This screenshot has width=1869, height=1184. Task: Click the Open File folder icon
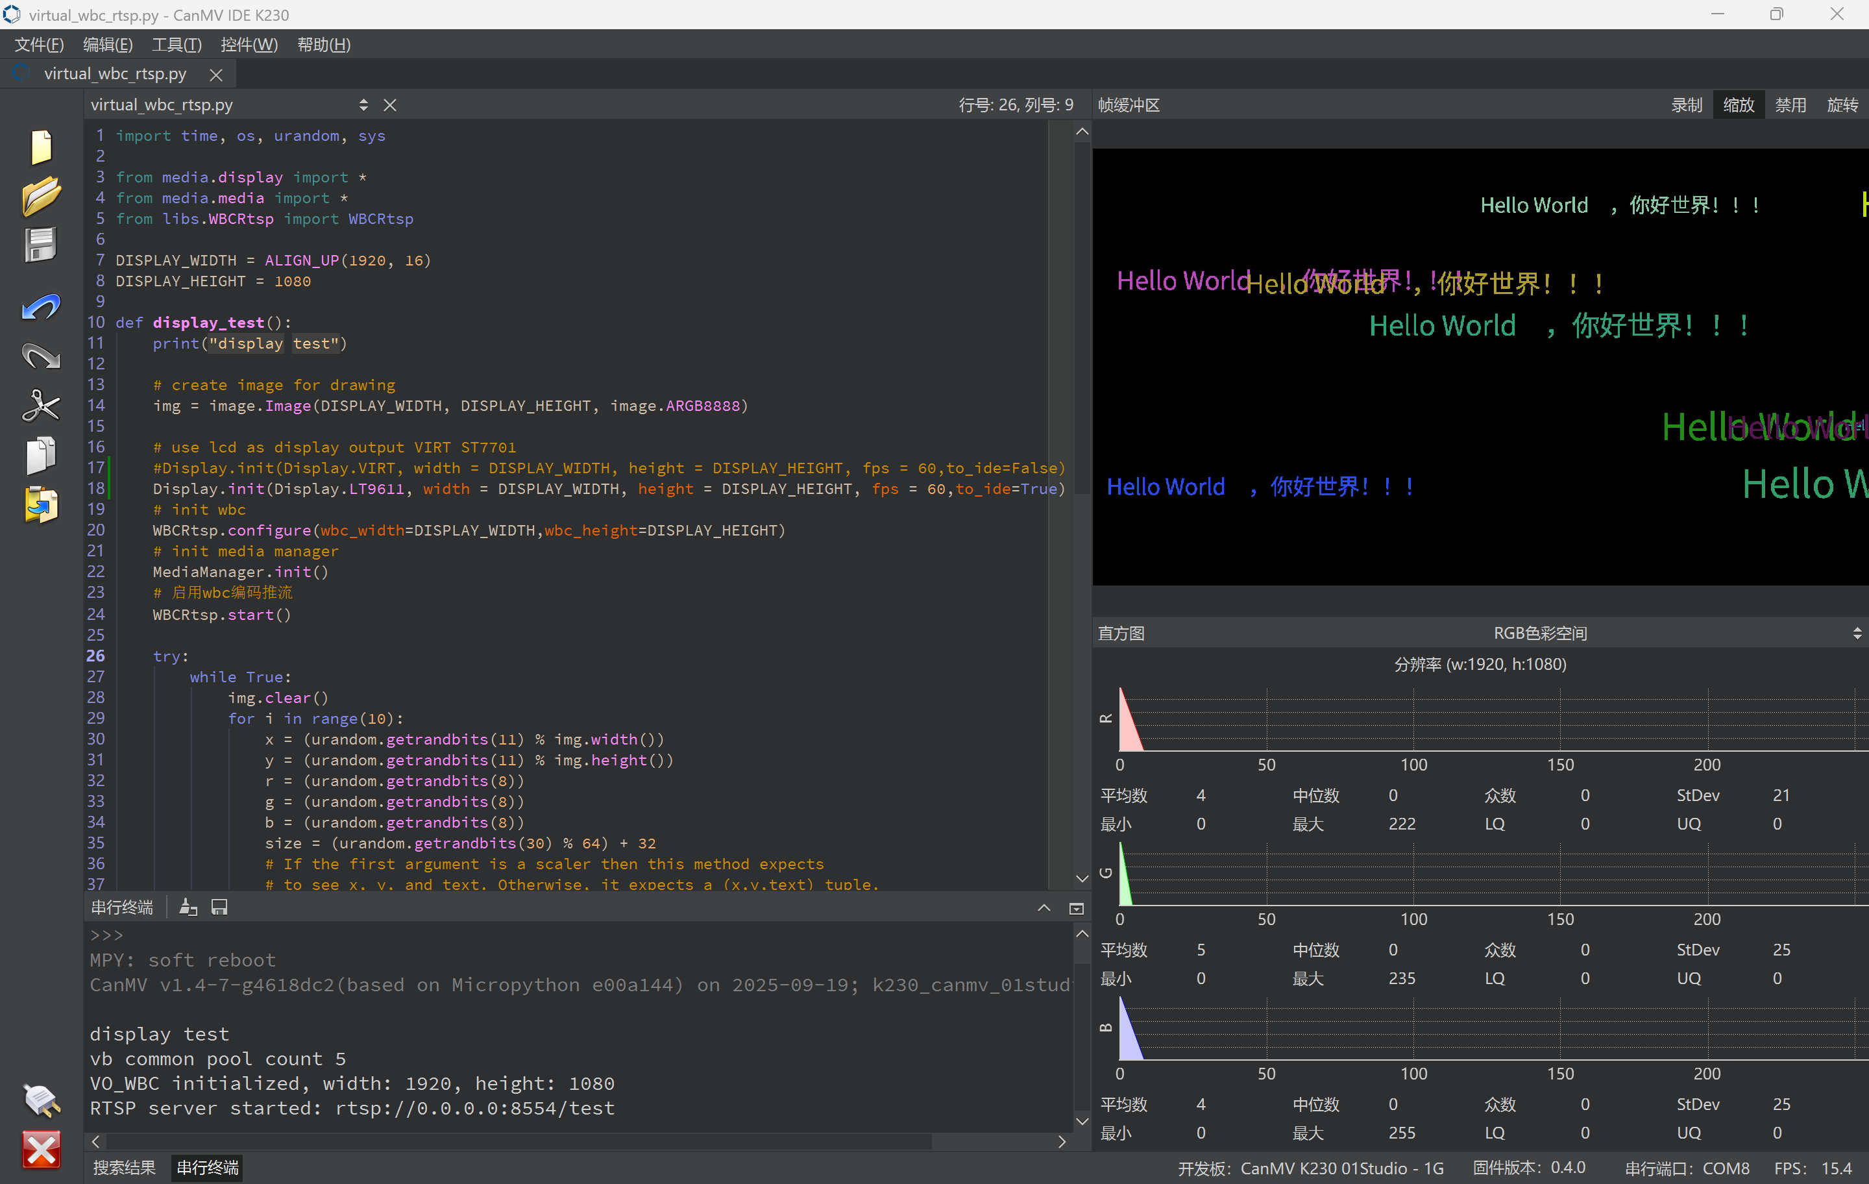41,195
